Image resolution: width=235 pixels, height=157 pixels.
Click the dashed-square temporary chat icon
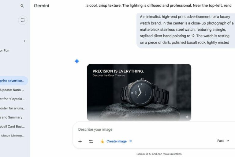tap(23, 20)
